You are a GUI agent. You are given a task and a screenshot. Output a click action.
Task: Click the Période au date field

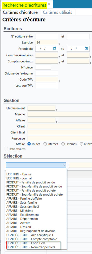[x=78, y=49]
